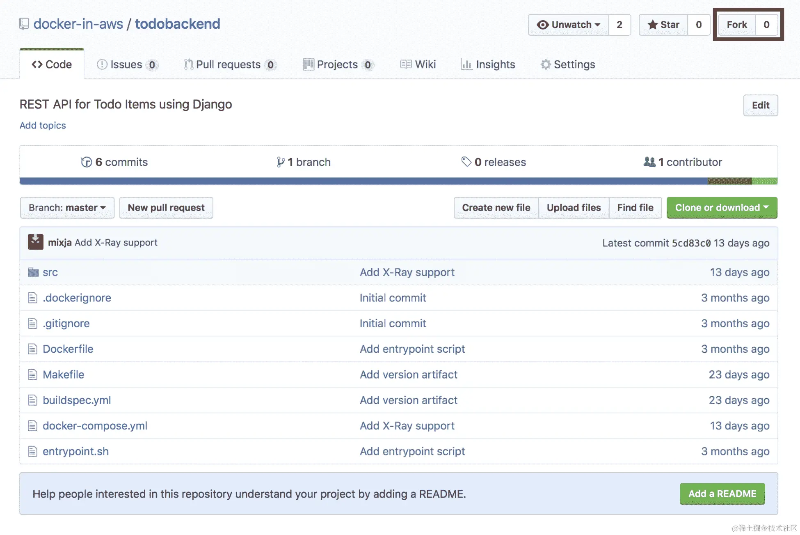Open the Settings tab
800x535 pixels.
tap(568, 64)
